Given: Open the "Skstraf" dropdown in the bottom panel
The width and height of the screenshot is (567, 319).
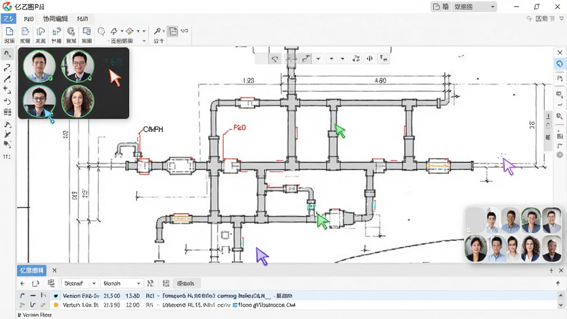Looking at the screenshot, I should pos(79,283).
